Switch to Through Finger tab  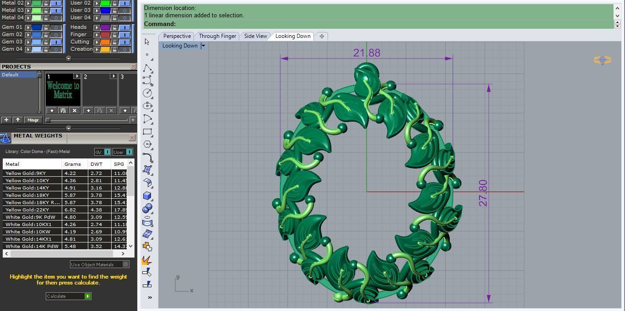click(x=217, y=36)
